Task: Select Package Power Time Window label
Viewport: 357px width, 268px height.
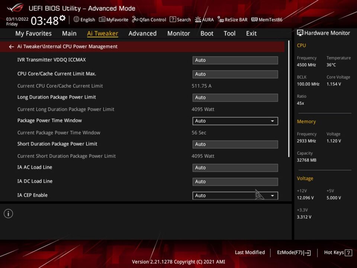Action: (x=49, y=121)
